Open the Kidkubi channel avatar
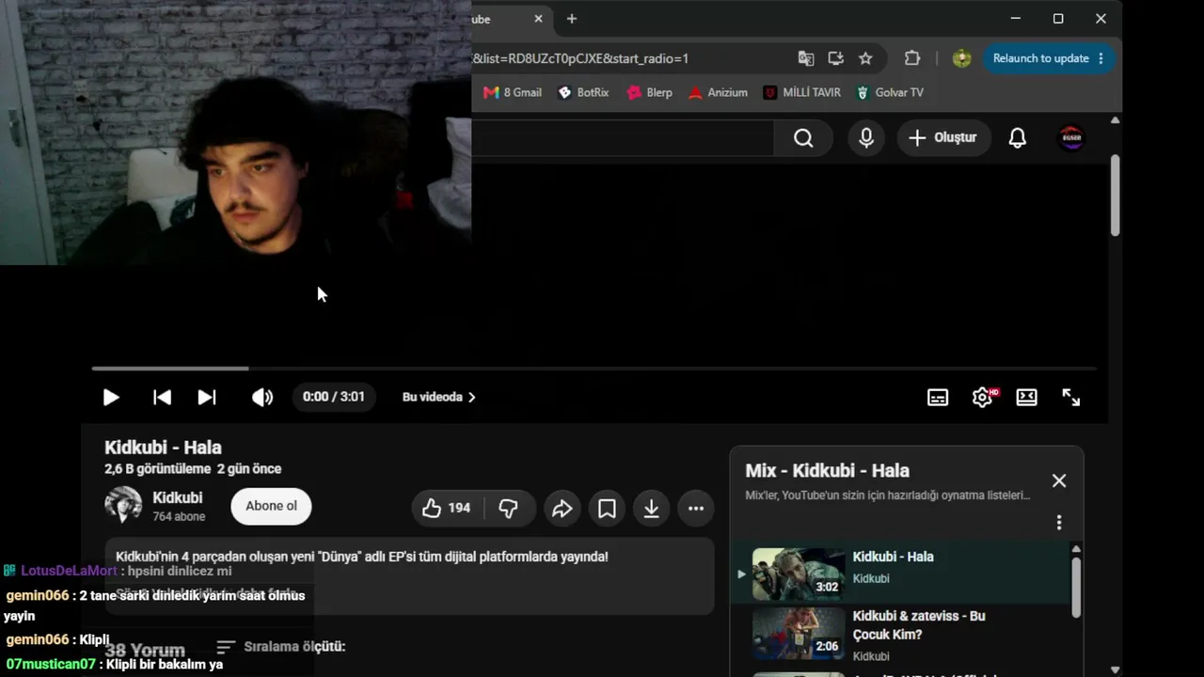This screenshot has width=1204, height=677. coord(123,505)
